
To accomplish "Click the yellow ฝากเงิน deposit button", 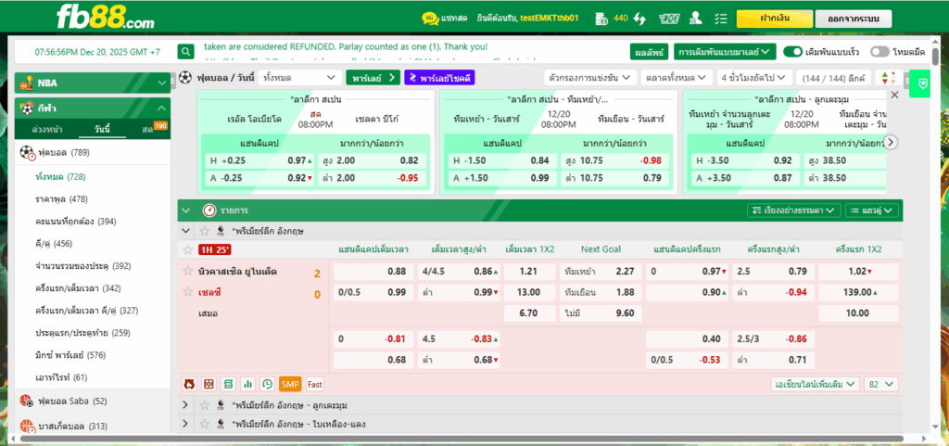I will [774, 19].
